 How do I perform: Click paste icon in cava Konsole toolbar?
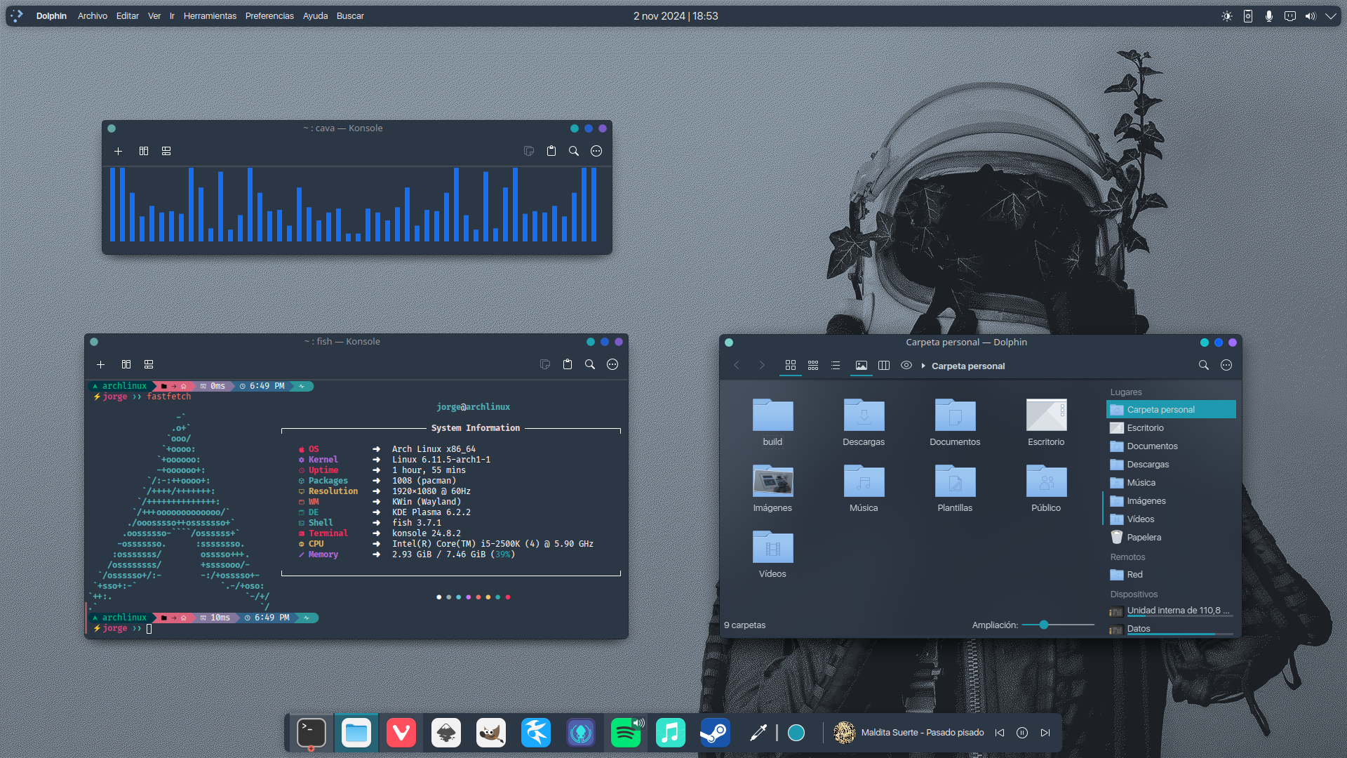(x=551, y=151)
